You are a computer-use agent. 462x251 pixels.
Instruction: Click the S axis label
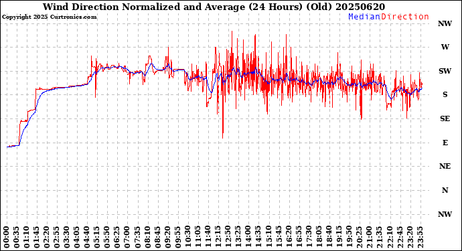click(445, 94)
